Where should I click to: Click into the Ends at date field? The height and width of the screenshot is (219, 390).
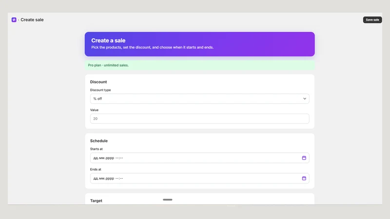tap(200, 178)
